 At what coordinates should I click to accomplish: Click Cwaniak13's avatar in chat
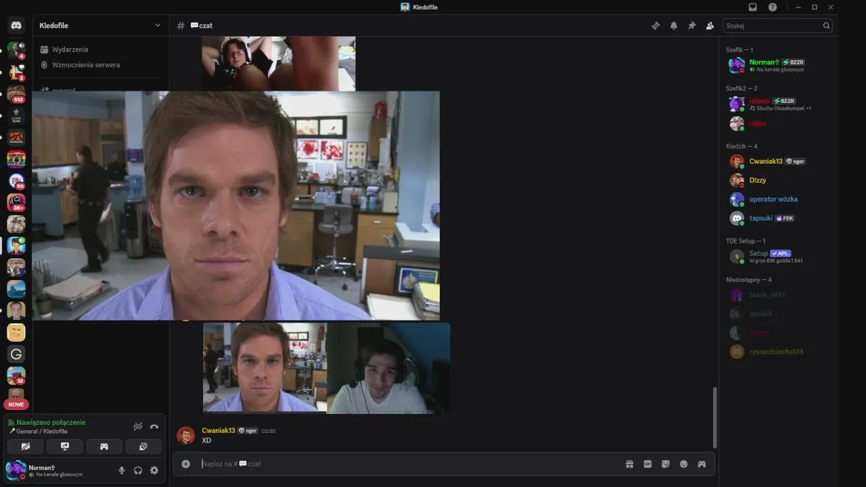186,435
